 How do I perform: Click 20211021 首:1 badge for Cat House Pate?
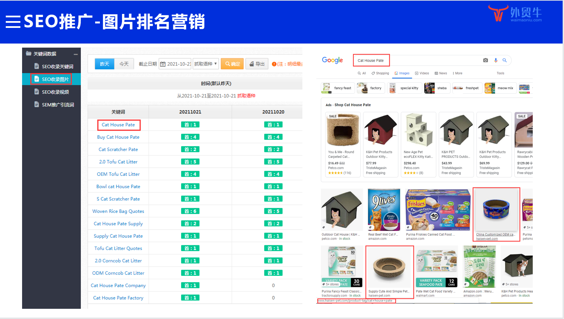coord(190,125)
